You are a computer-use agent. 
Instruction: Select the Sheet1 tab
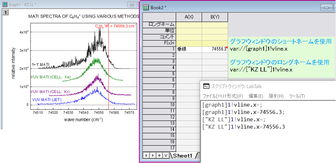click(183, 156)
